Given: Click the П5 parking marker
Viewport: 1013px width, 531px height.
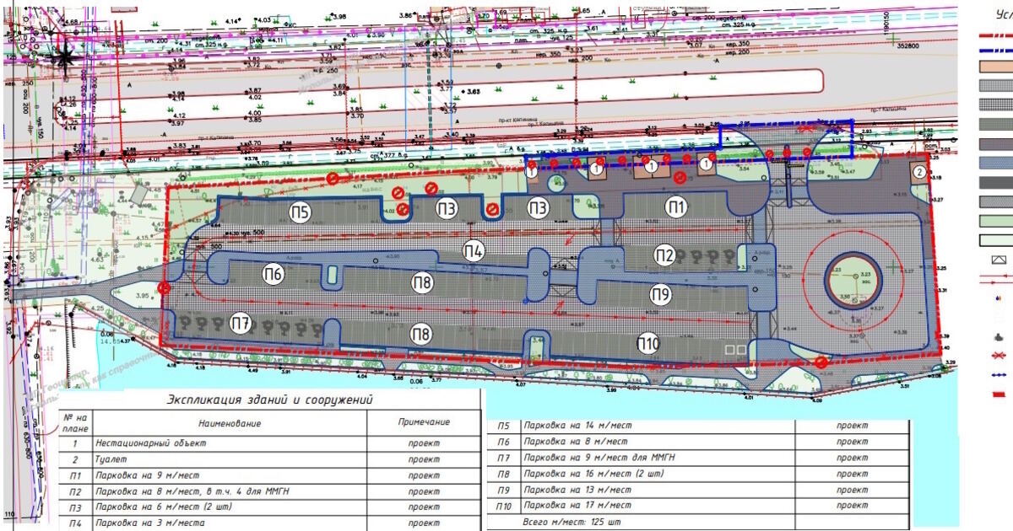Looking at the screenshot, I should [301, 210].
